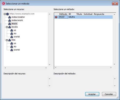Click the index/work resource icon
Image resolution: width=120 pixels, height=100 pixels.
pyautogui.click(x=10, y=21)
